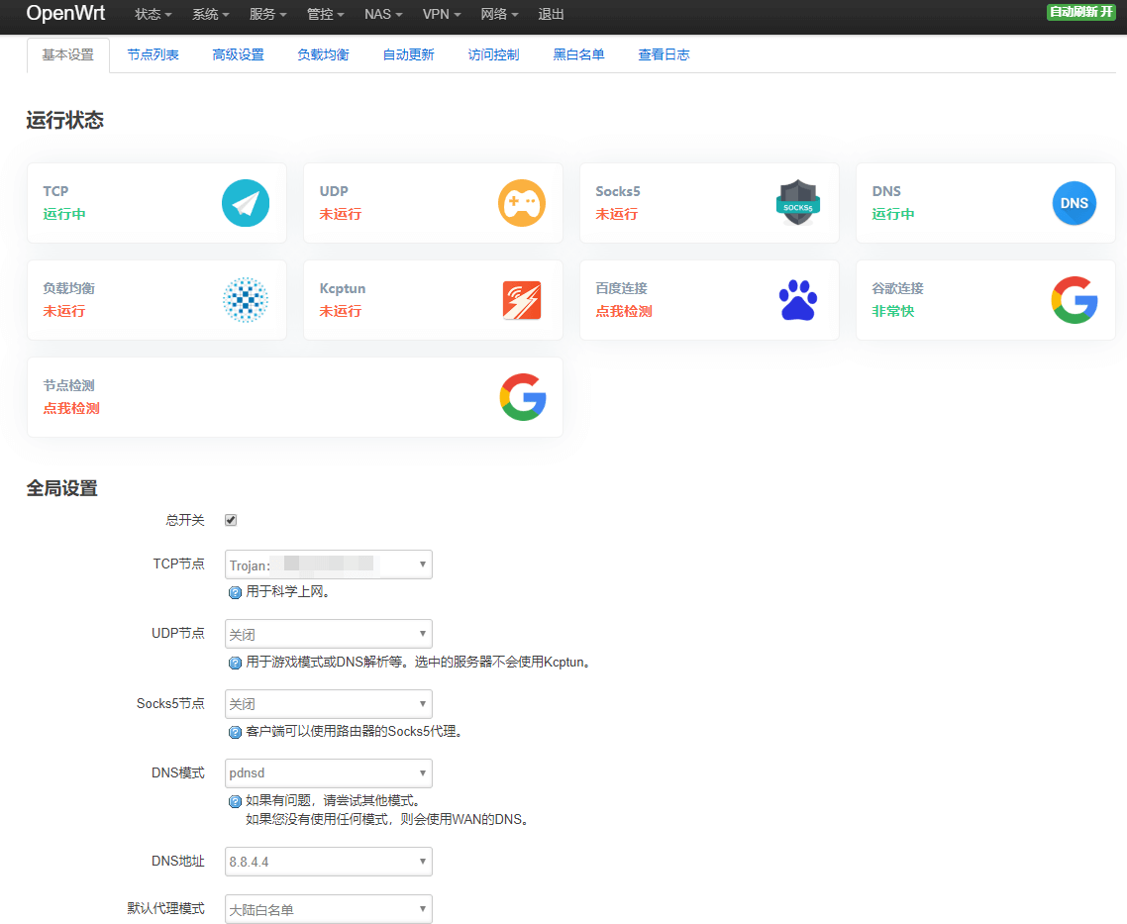
Task: Open the DNS地址 8.8.4.4 dropdown
Action: coord(329,862)
